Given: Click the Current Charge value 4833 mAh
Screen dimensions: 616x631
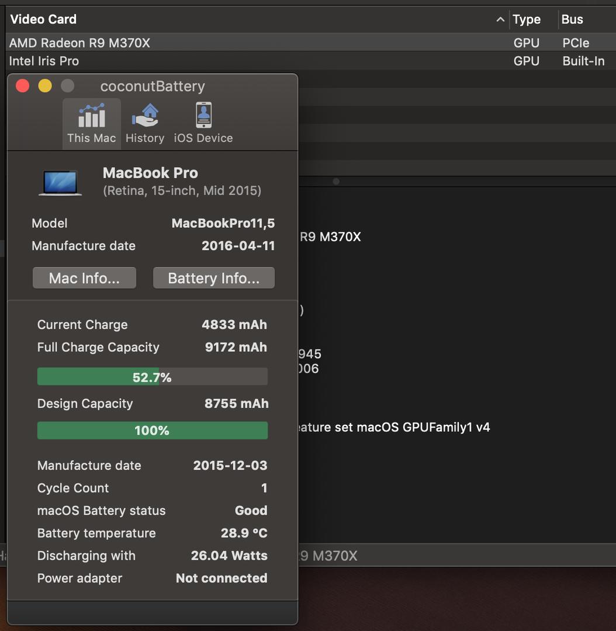Looking at the screenshot, I should (234, 324).
